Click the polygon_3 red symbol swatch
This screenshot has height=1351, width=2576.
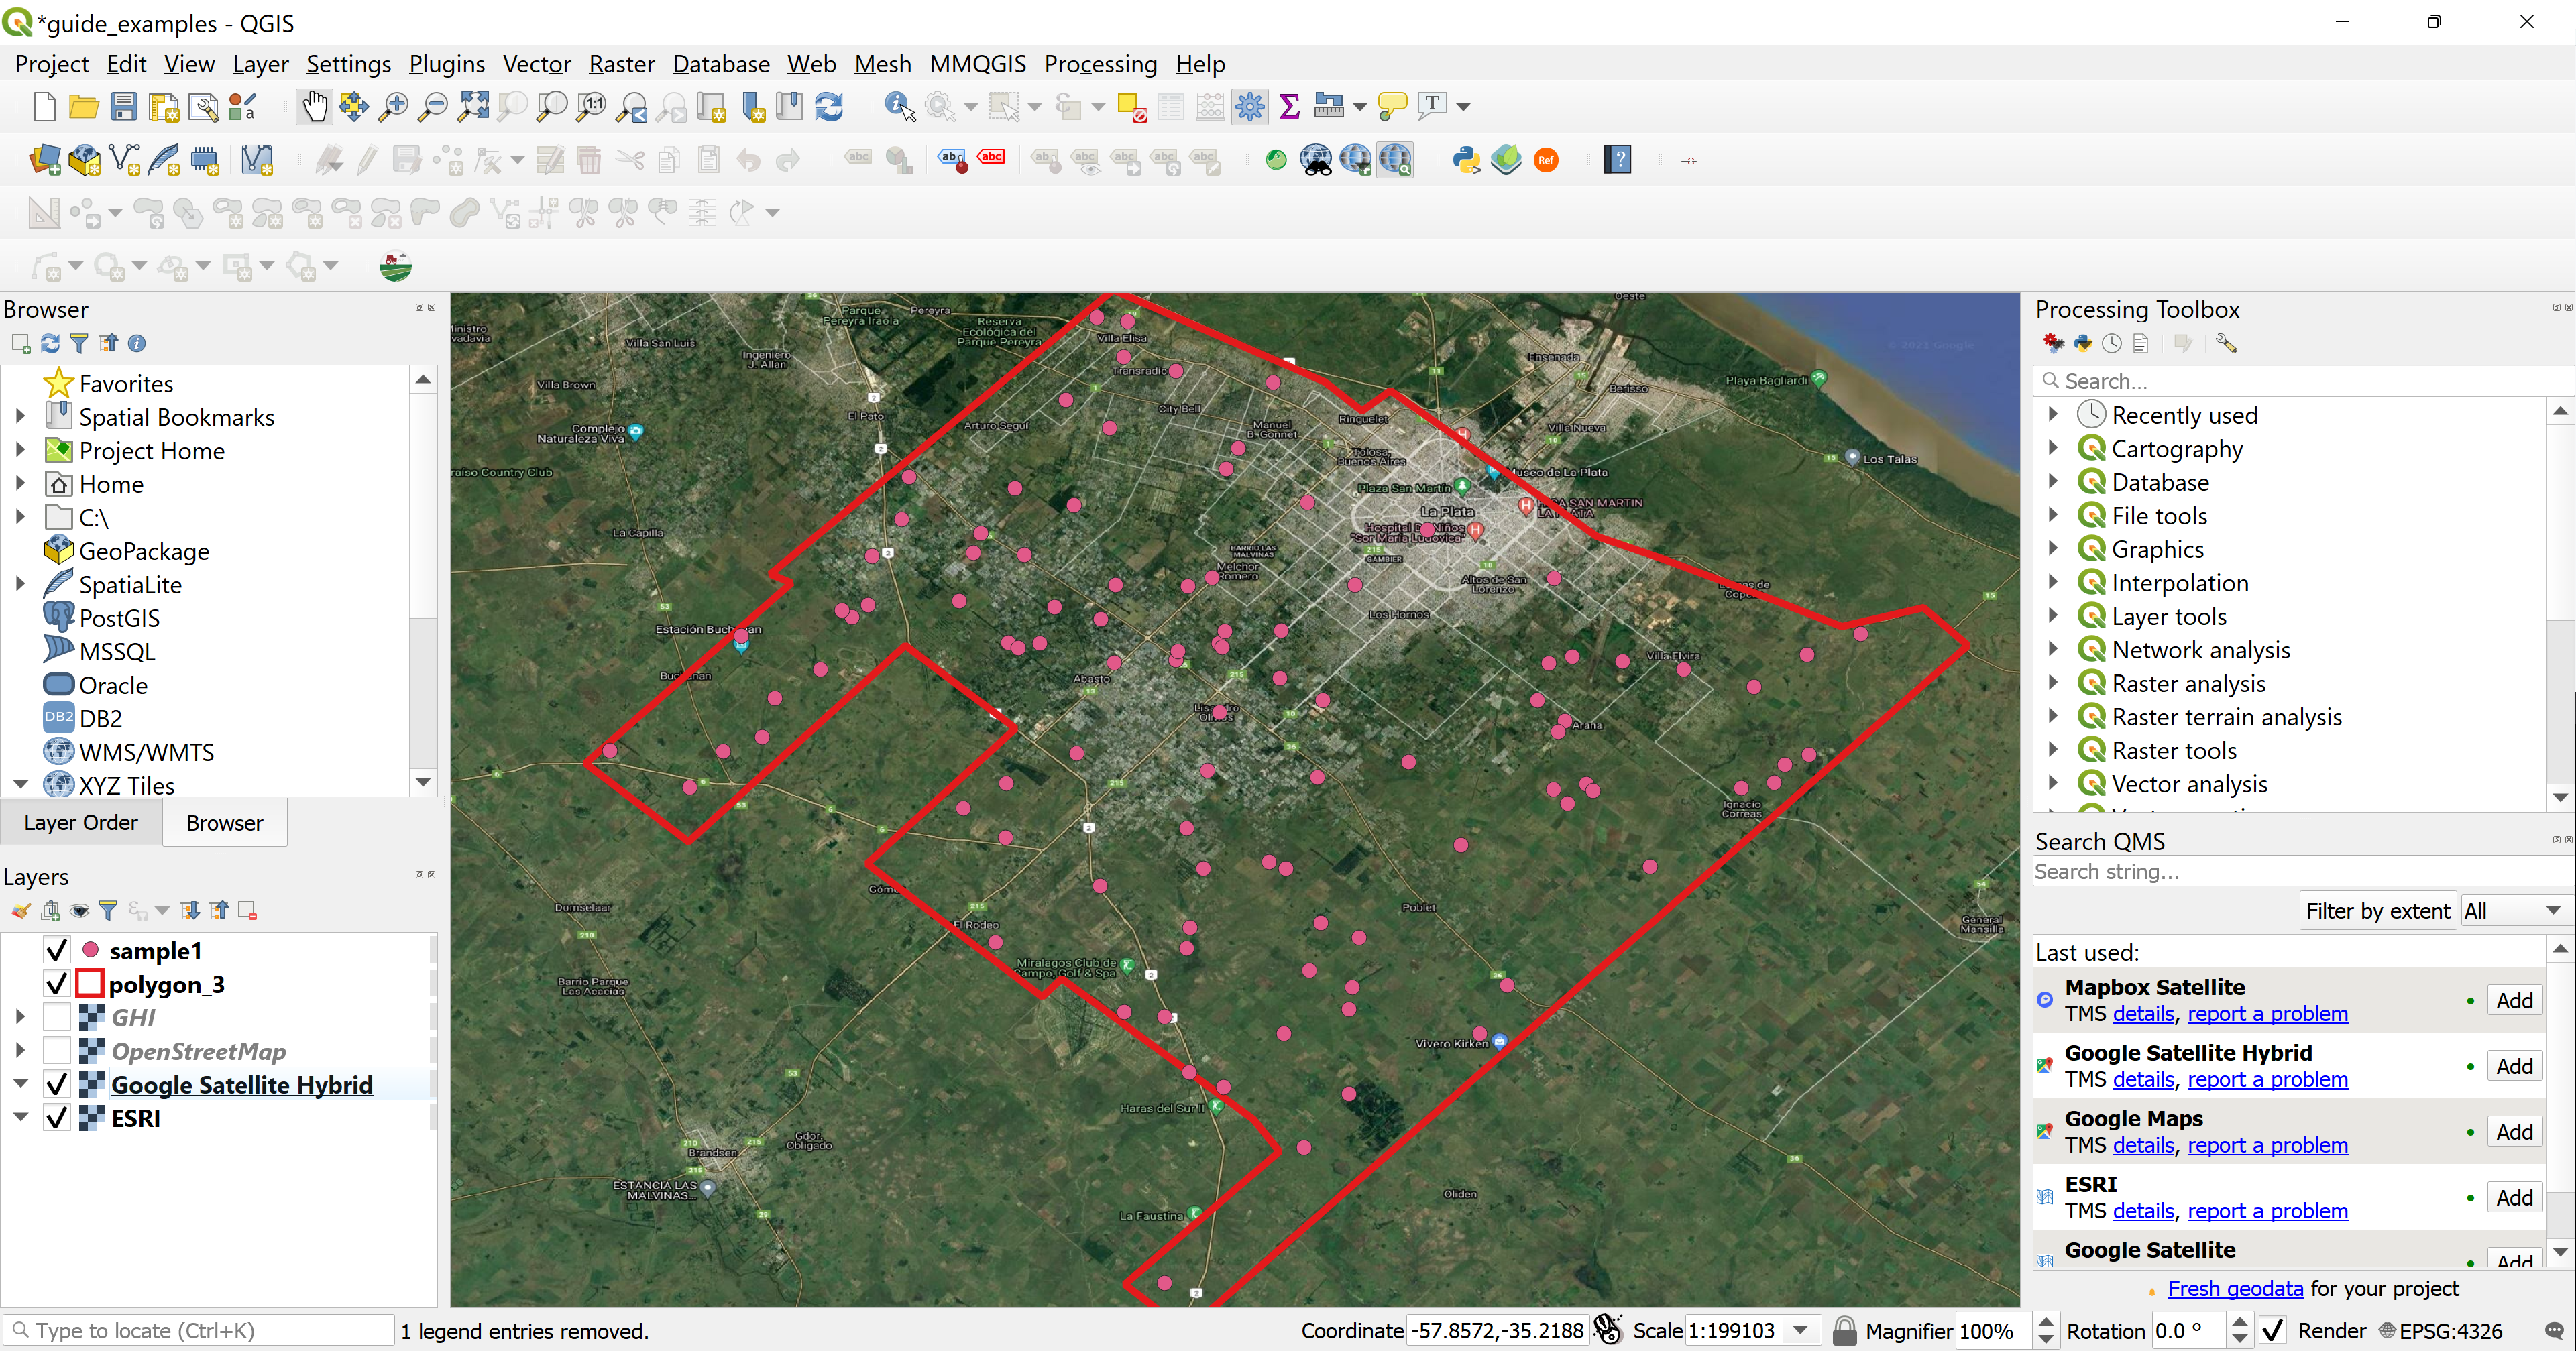(x=90, y=984)
